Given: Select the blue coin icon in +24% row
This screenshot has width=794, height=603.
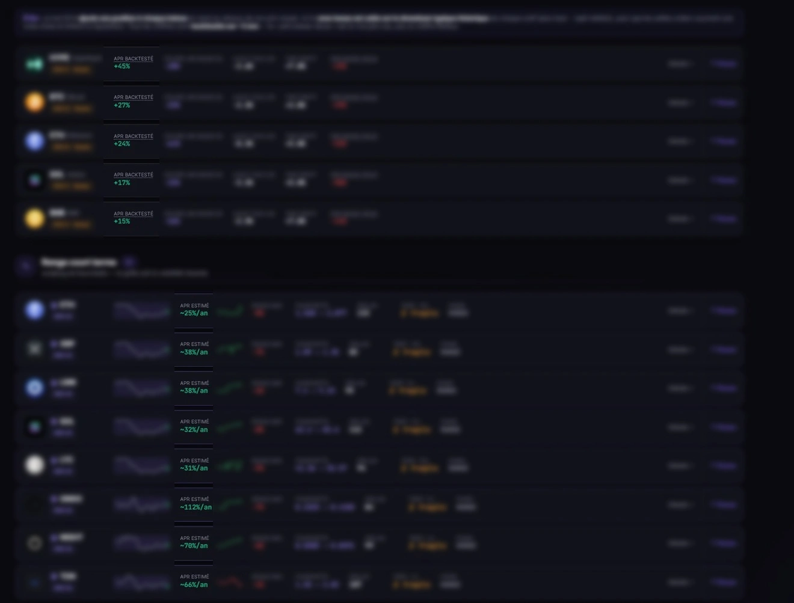Looking at the screenshot, I should pos(34,141).
